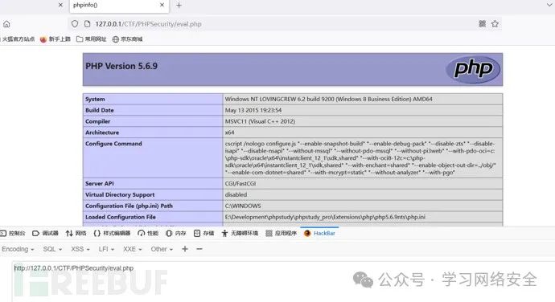The height and width of the screenshot is (302, 555).
Task: Click the shield tracking protection icon
Action: point(75,23)
